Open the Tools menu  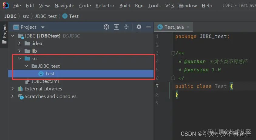(x=154, y=5)
